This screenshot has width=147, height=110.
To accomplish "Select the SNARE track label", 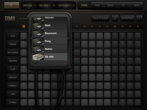I will (x=13, y=44).
